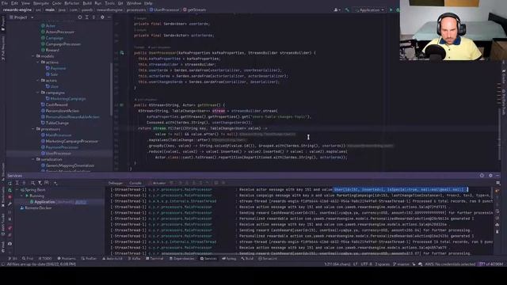507x285 pixels.
Task: Collapse the actors package node
Action: 38,81
